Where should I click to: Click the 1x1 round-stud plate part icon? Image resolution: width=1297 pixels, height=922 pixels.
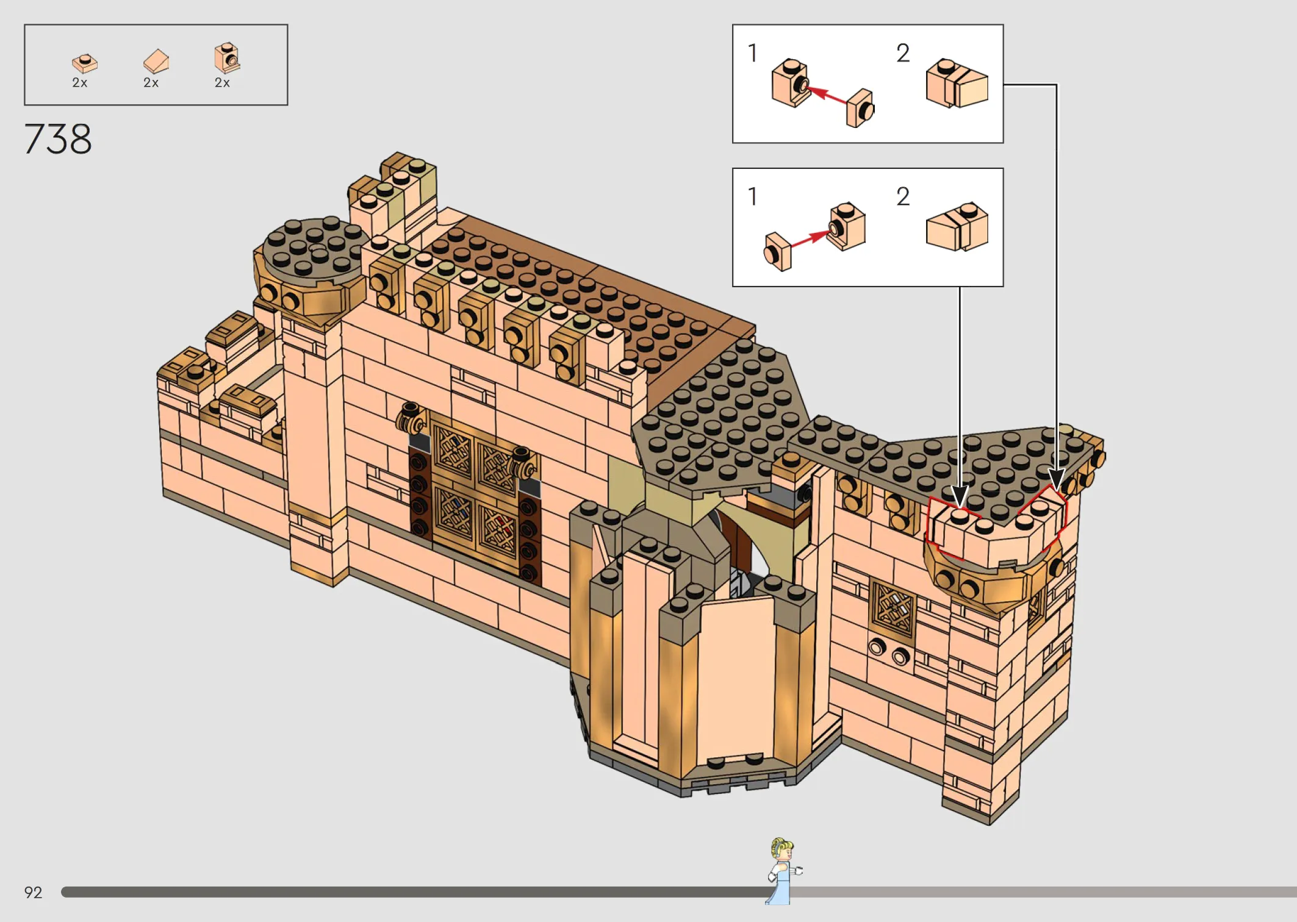84,63
